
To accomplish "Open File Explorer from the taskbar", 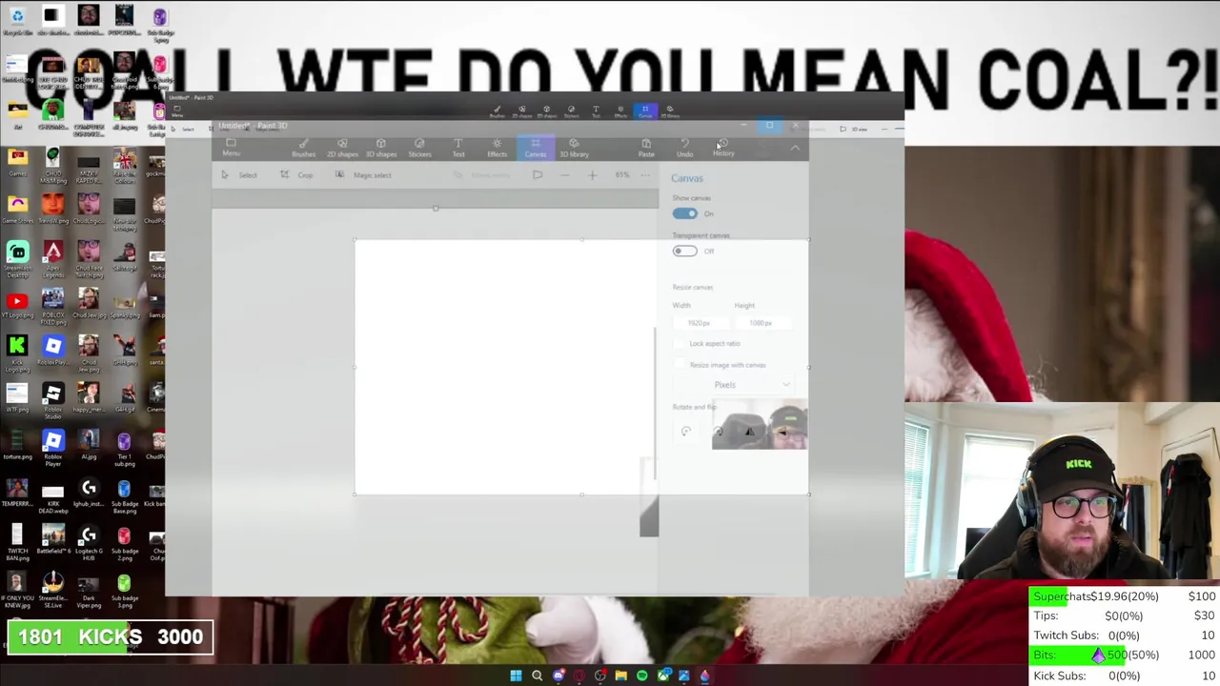I will tap(620, 676).
